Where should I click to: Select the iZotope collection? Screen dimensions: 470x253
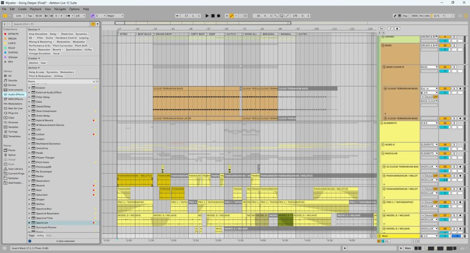coord(12,57)
